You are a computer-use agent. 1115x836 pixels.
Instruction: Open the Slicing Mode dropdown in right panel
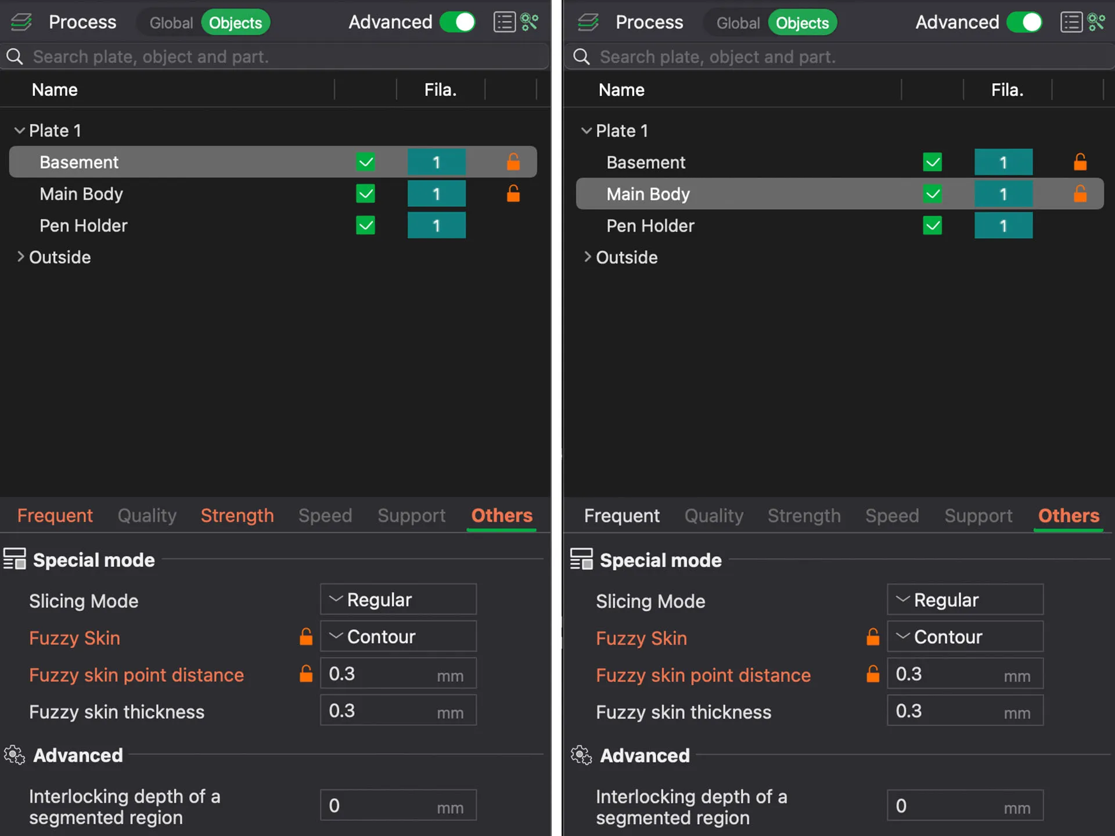965,599
